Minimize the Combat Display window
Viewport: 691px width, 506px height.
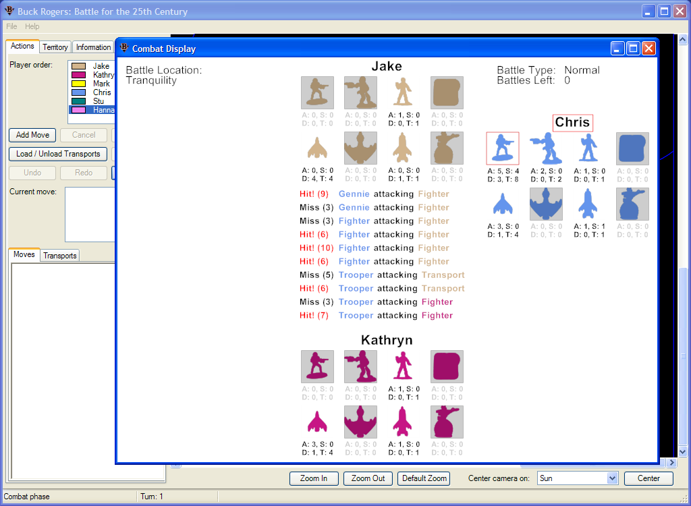pos(617,49)
